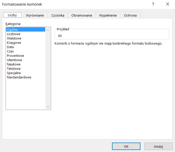Select the Procentowe category

click(15, 56)
